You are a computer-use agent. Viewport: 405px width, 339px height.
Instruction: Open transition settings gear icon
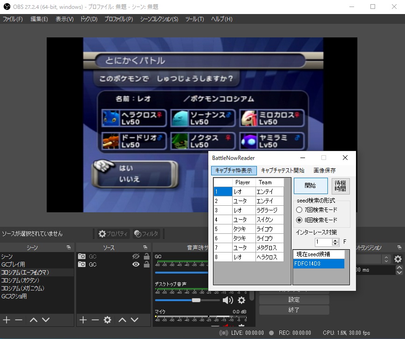(398, 259)
